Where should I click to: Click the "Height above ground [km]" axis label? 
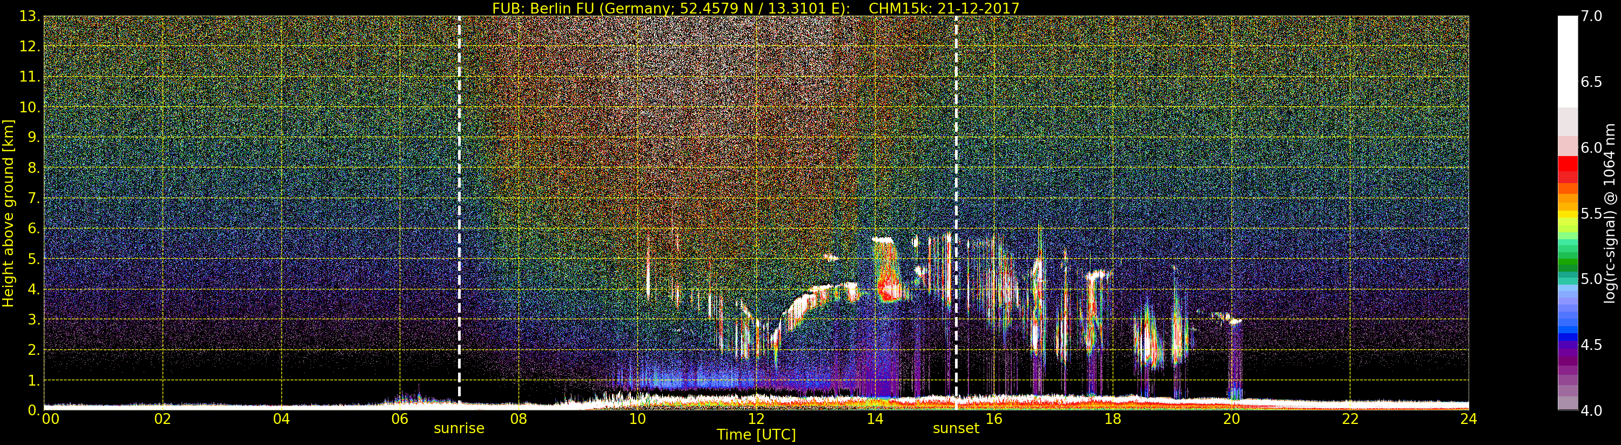coord(8,213)
